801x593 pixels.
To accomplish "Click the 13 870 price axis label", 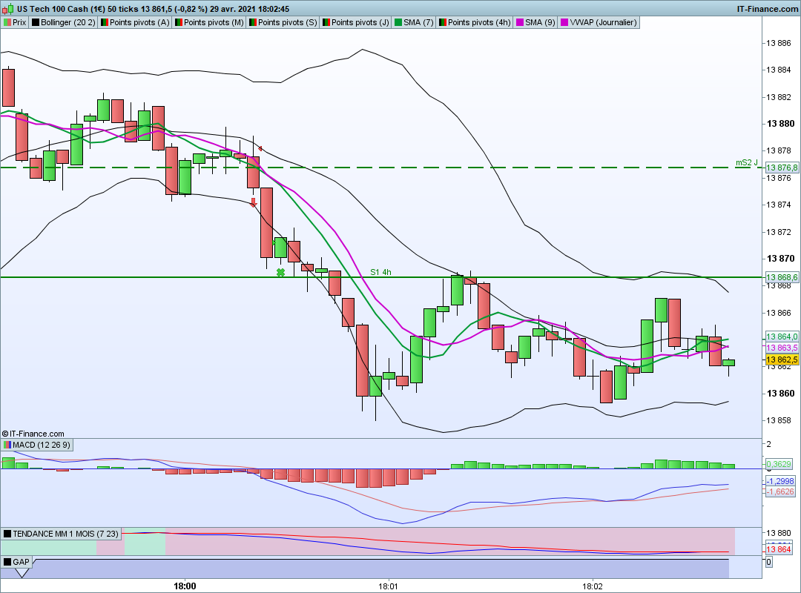I will click(780, 259).
